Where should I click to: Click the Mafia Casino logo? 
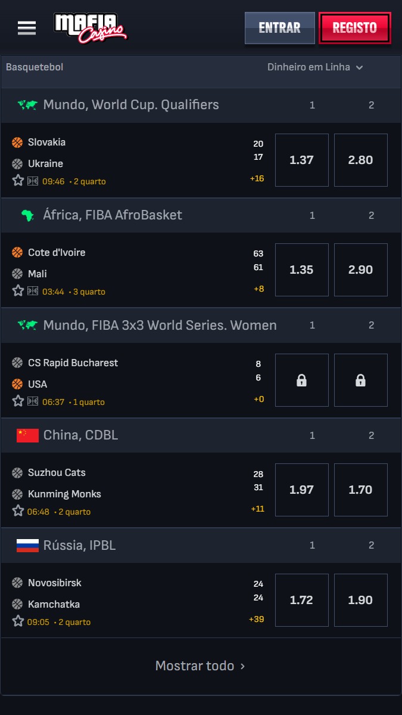(x=91, y=28)
